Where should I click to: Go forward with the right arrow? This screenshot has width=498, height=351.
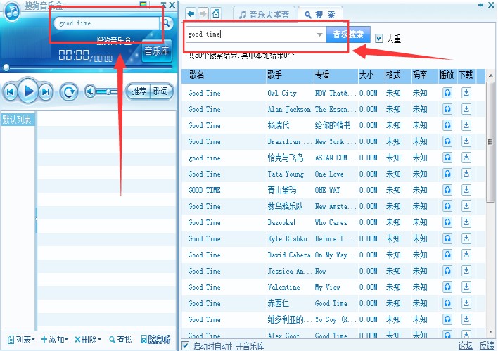[203, 13]
